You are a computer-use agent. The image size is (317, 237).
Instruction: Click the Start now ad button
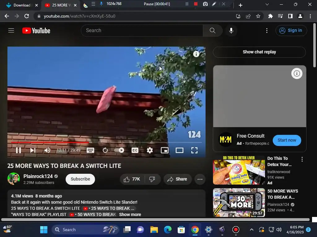point(287,140)
